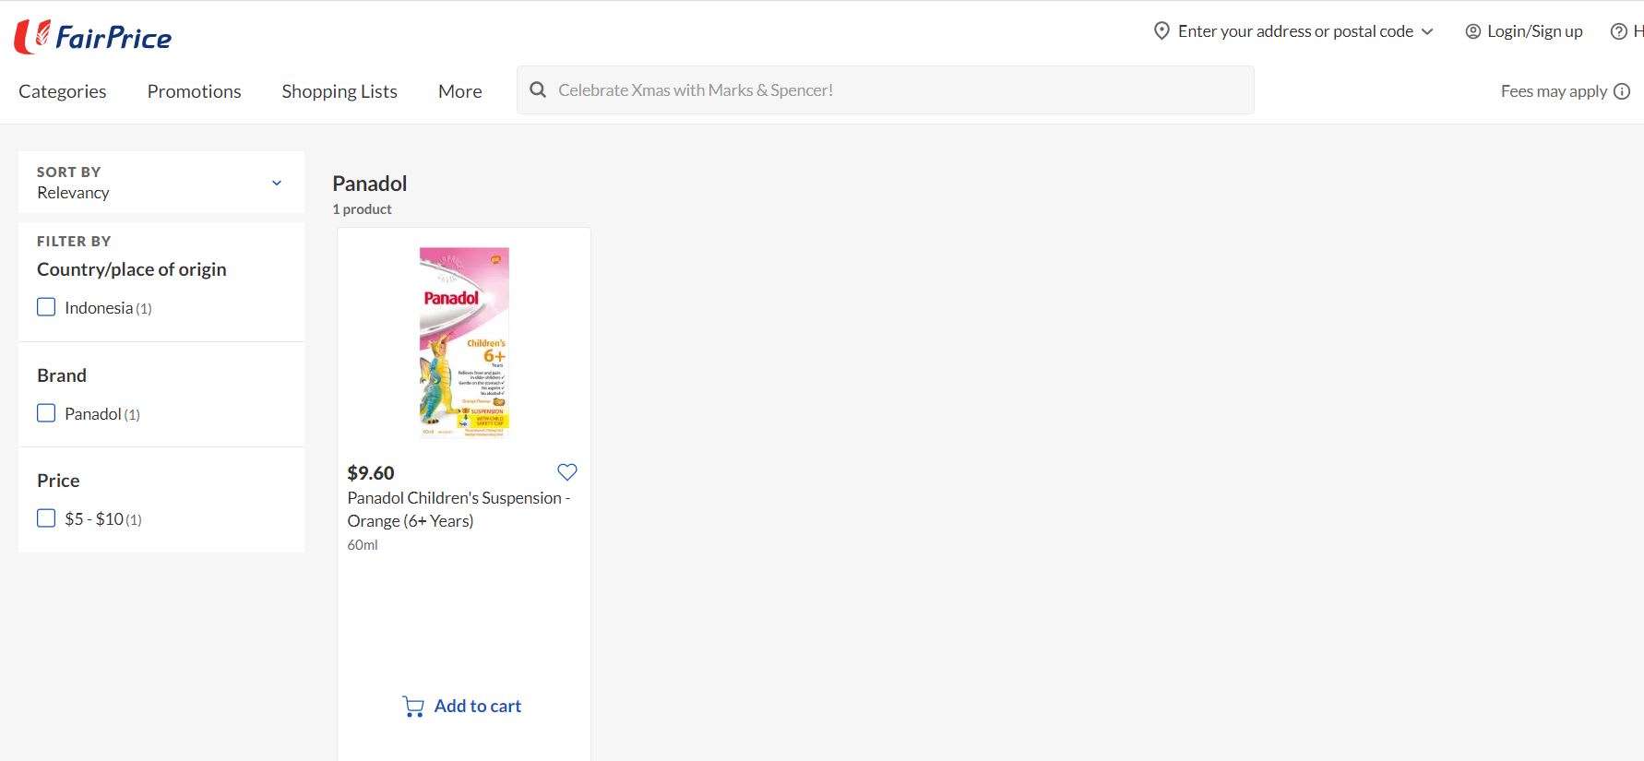Tick the $5 - $10 price checkbox

(46, 518)
